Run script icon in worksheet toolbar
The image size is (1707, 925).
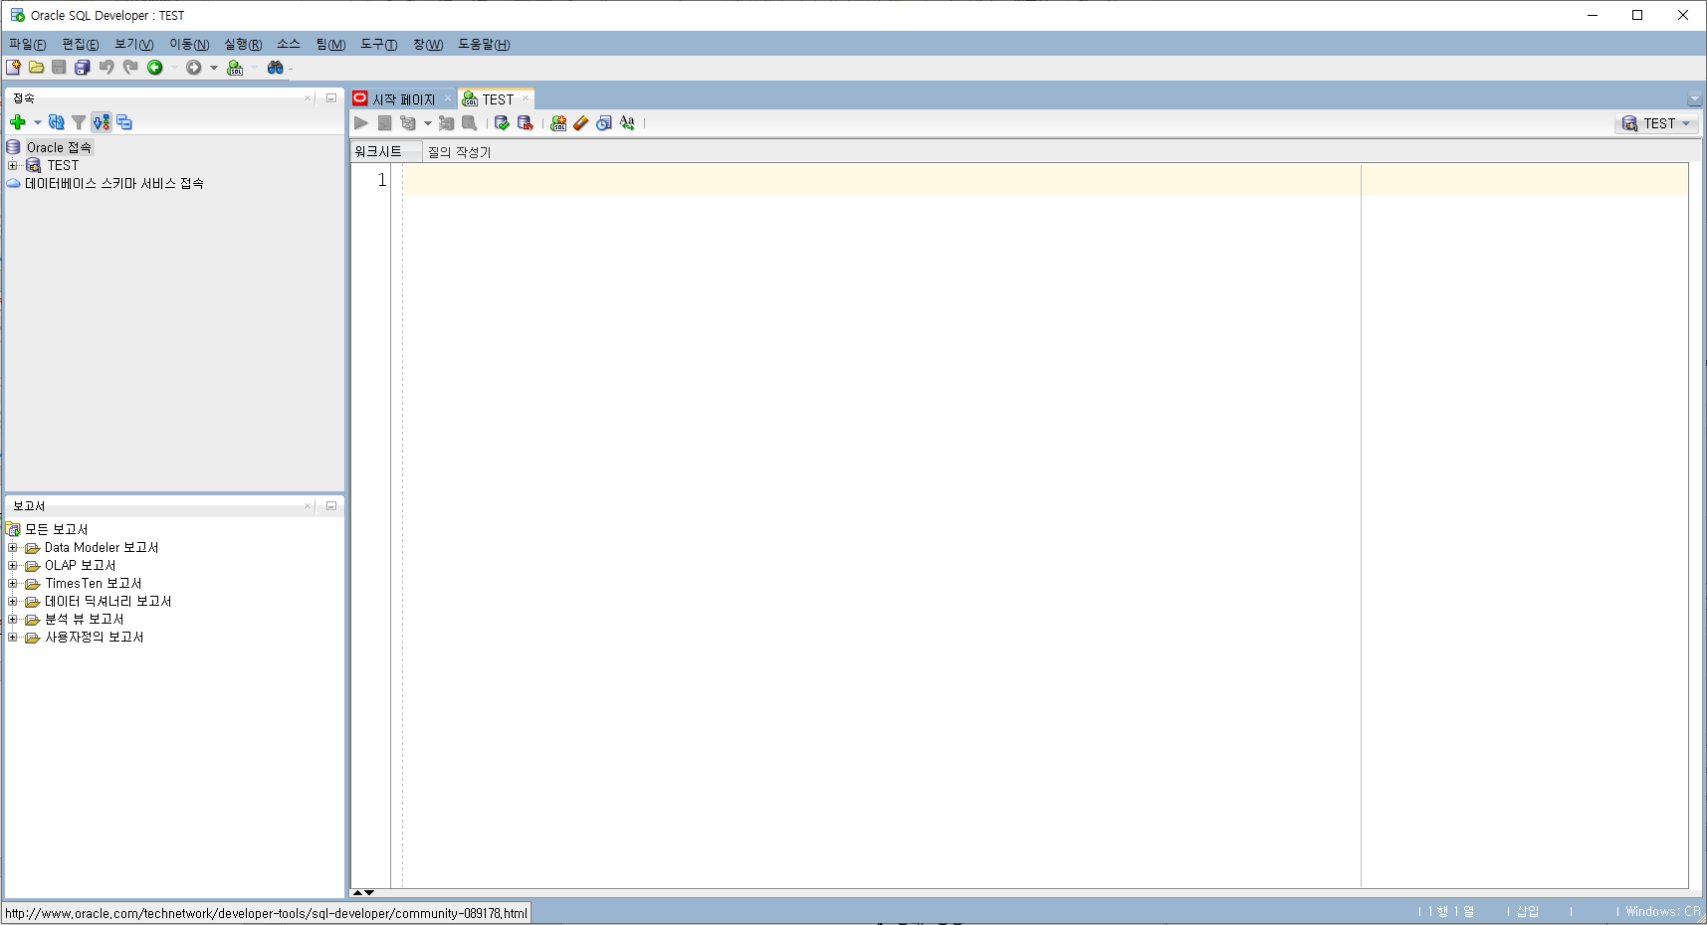click(384, 123)
